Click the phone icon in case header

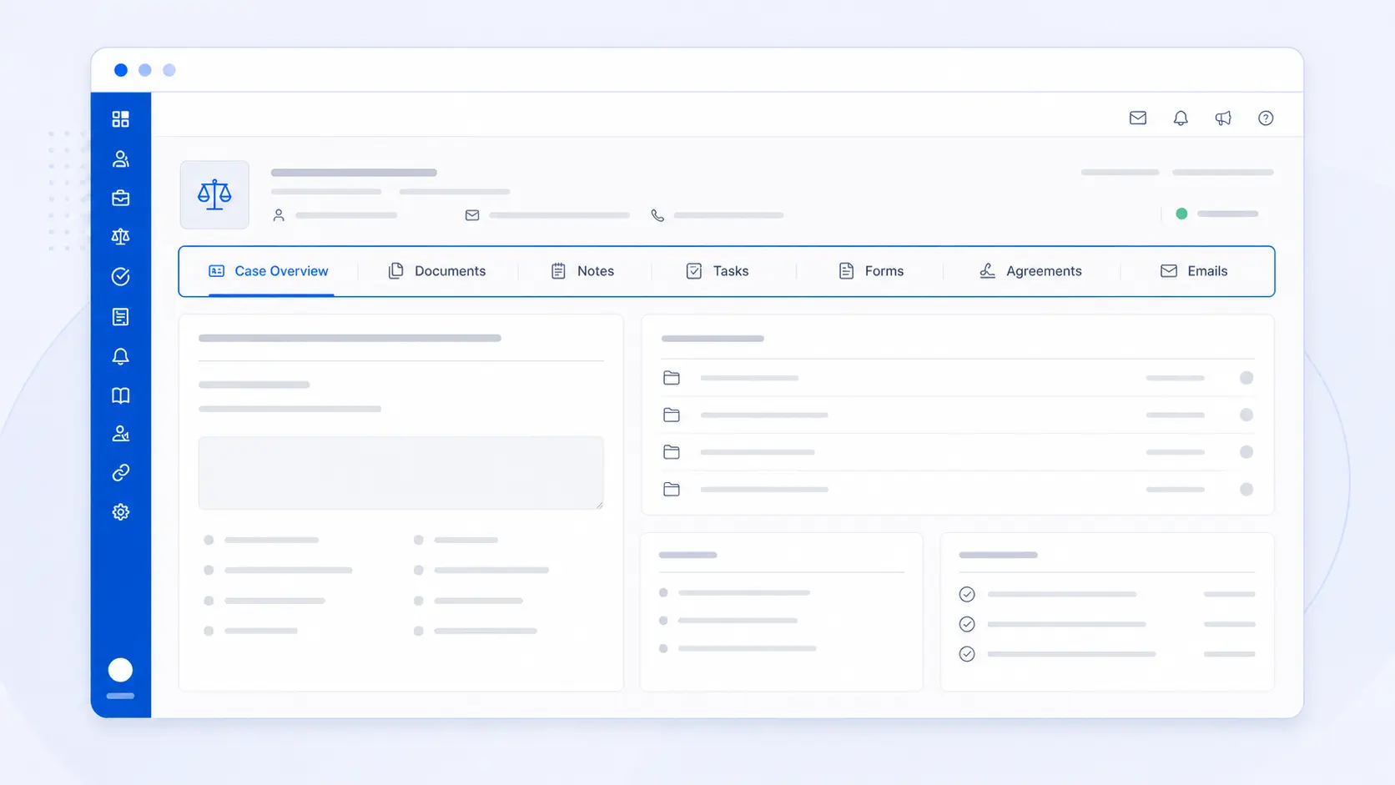[657, 215]
